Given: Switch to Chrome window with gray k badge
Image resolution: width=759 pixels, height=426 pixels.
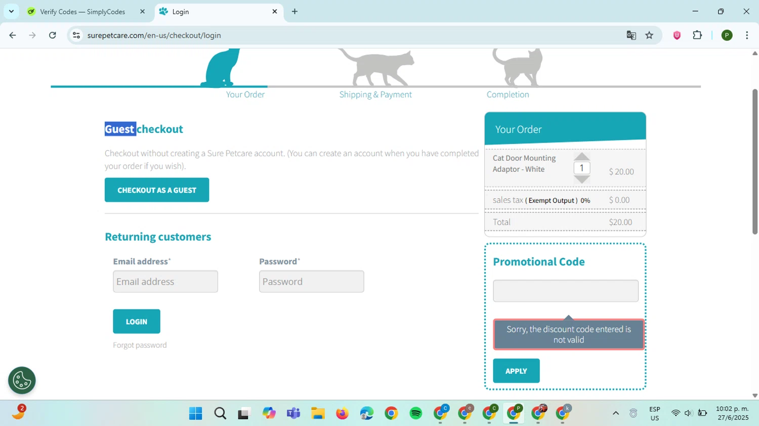Looking at the screenshot, I should tap(563, 413).
